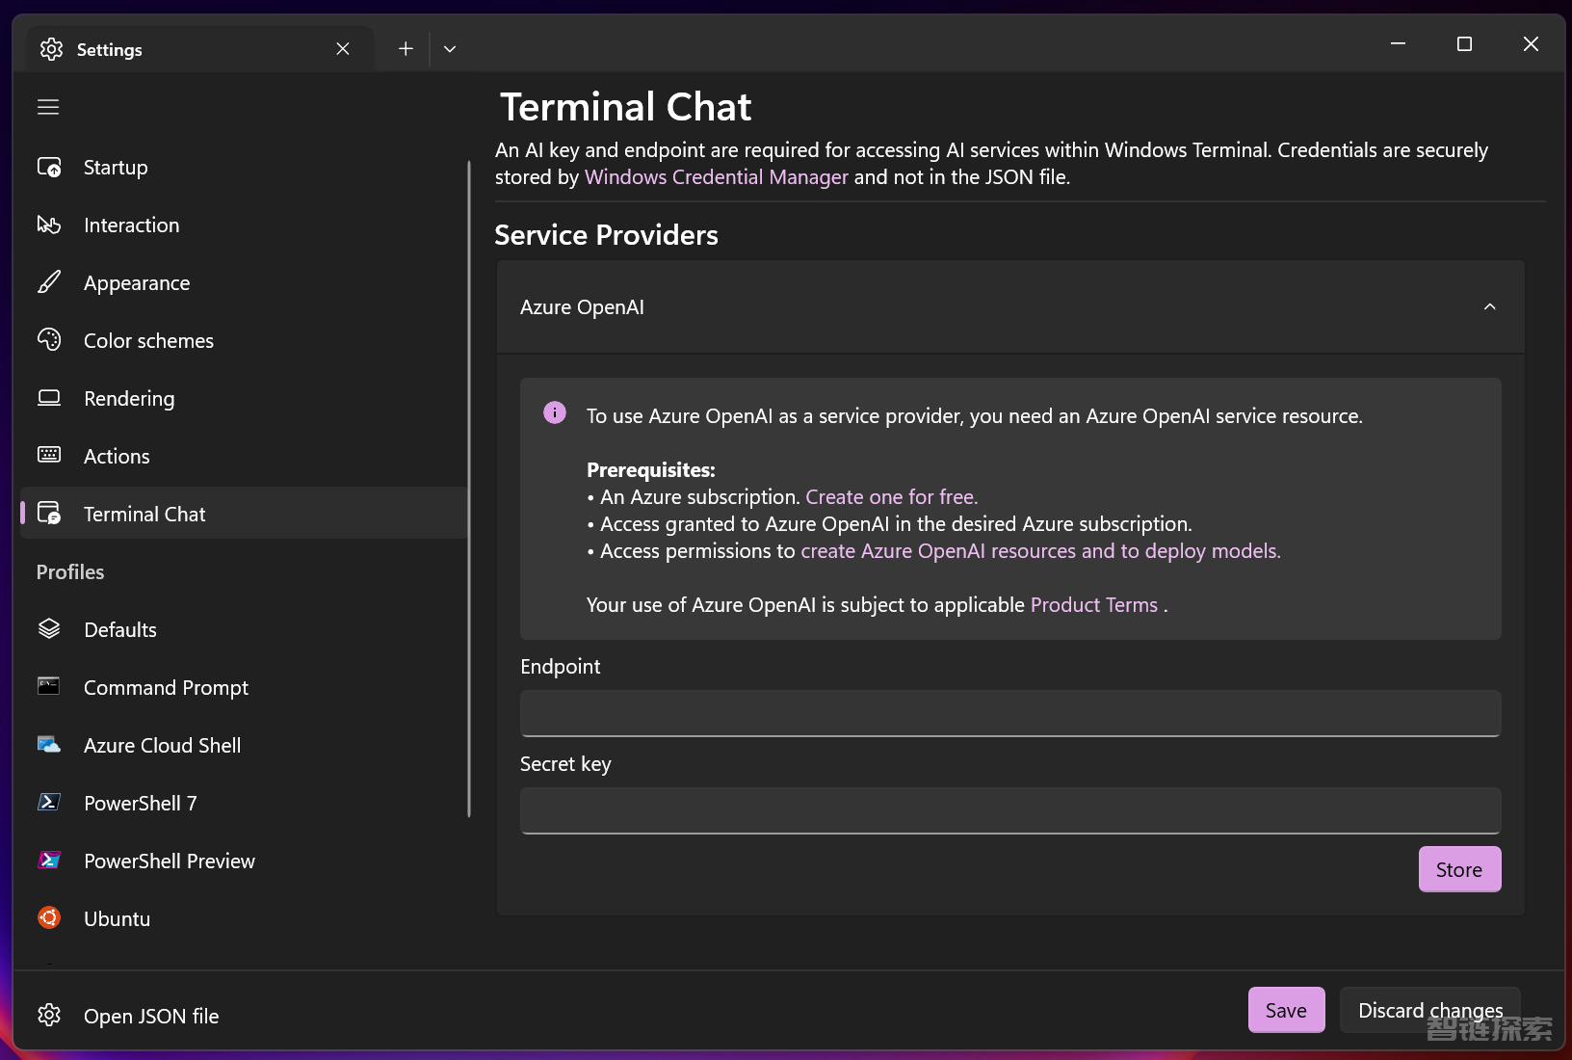Click the sidebar vertical scrollbar
Viewport: 1572px width, 1060px height.
coord(469,489)
